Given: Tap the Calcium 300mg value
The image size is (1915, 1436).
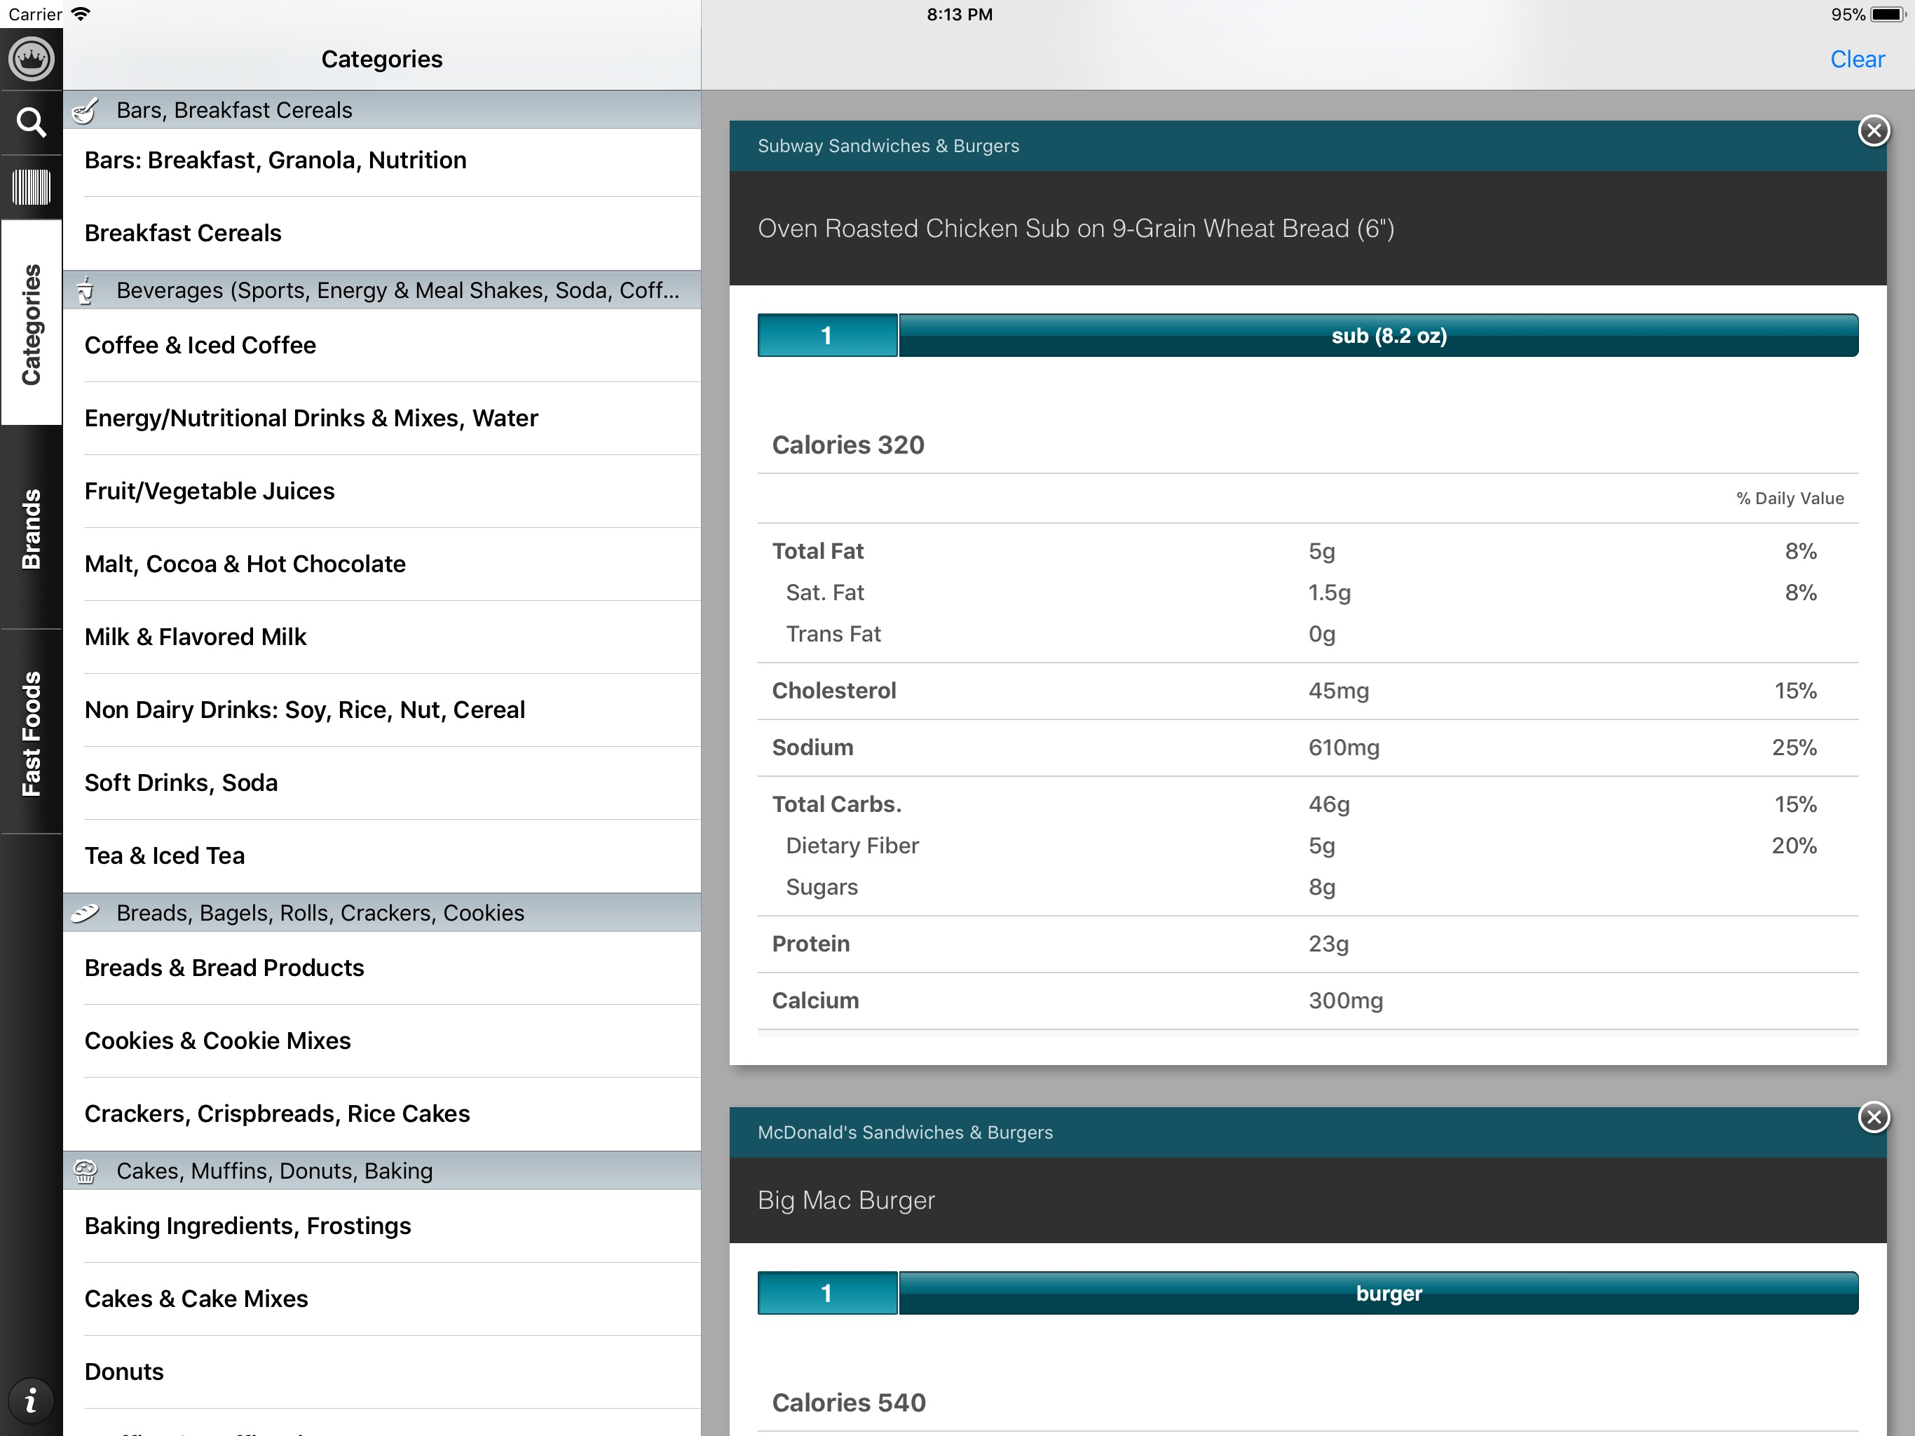Looking at the screenshot, I should pyautogui.click(x=1345, y=1001).
